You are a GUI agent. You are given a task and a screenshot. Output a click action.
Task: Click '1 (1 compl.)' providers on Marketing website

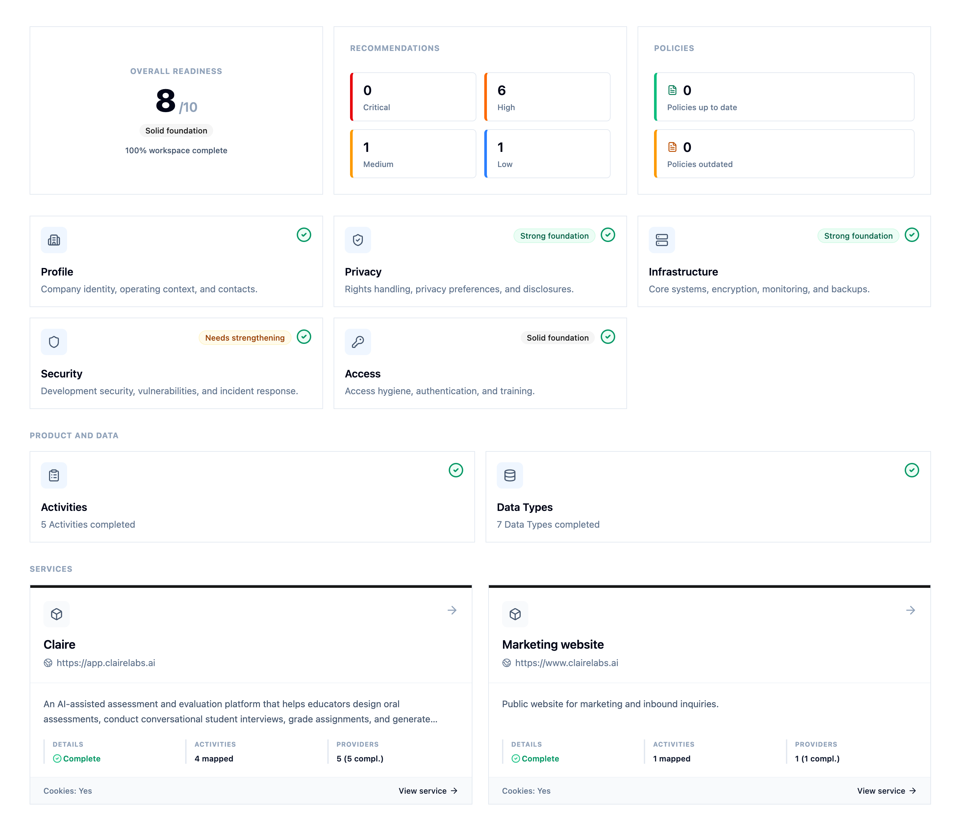pos(817,758)
